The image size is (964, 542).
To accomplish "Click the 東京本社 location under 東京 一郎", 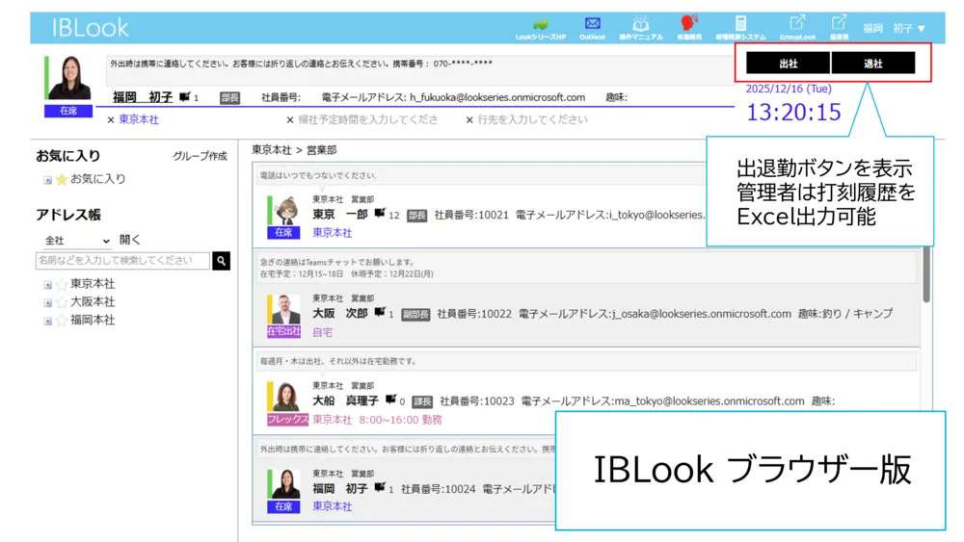I will (332, 233).
